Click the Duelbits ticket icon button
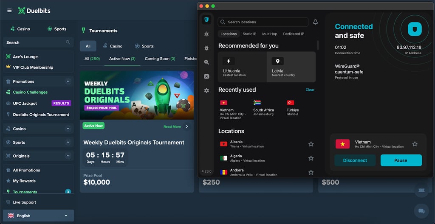This screenshot has width=435, height=224. (x=421, y=190)
